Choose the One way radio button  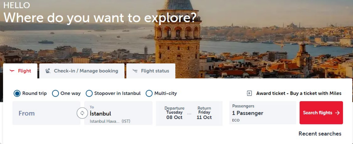(x=55, y=93)
